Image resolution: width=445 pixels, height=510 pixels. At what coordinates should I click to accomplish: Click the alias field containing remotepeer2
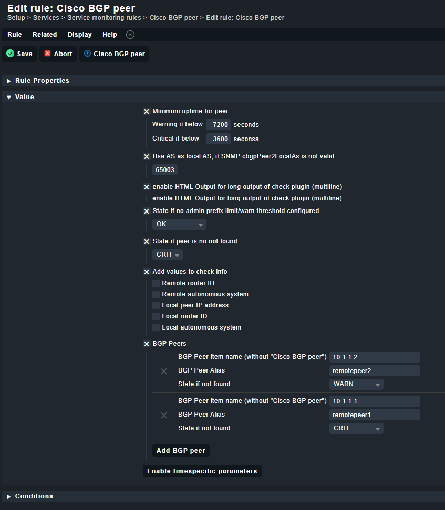375,371
